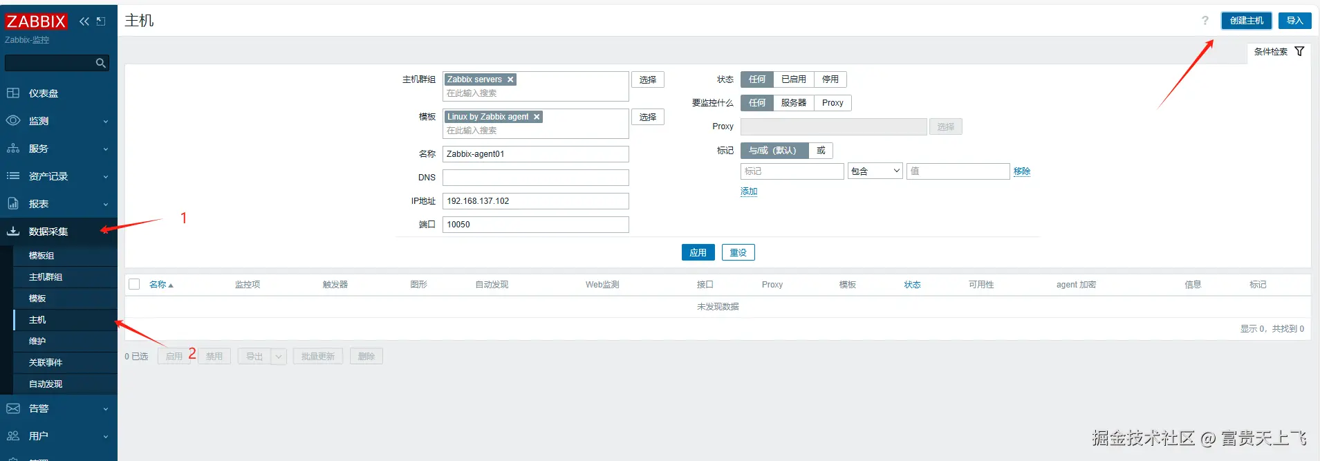Sort hosts by 名称 column

pos(161,285)
